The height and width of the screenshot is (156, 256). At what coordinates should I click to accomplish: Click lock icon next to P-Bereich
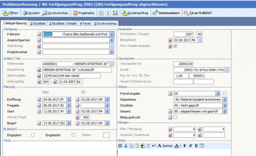pyautogui.click(x=39, y=34)
